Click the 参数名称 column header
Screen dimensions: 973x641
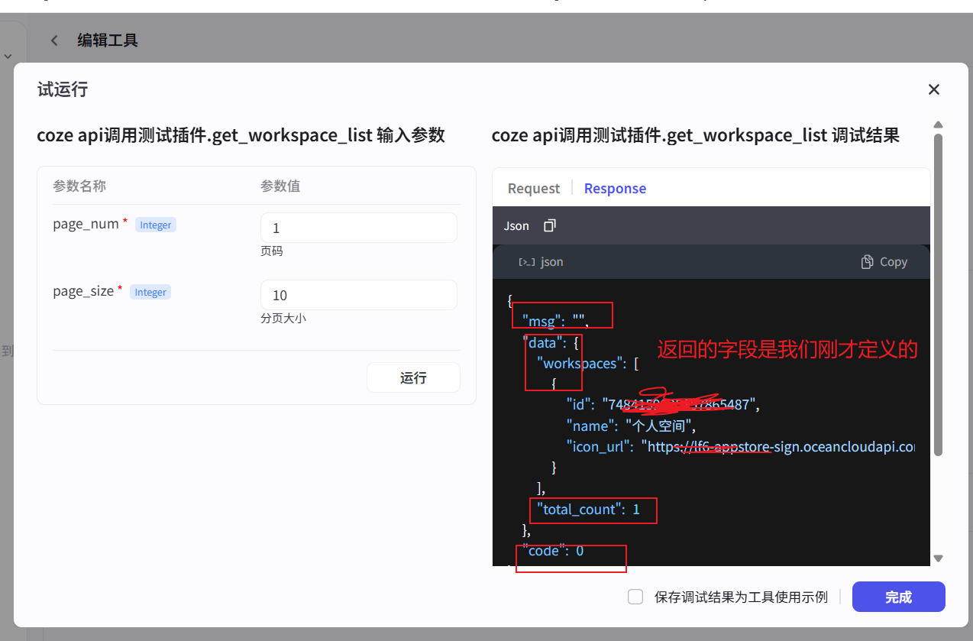point(79,186)
